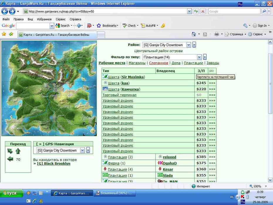Click the arrows in the $245 row

212,83
